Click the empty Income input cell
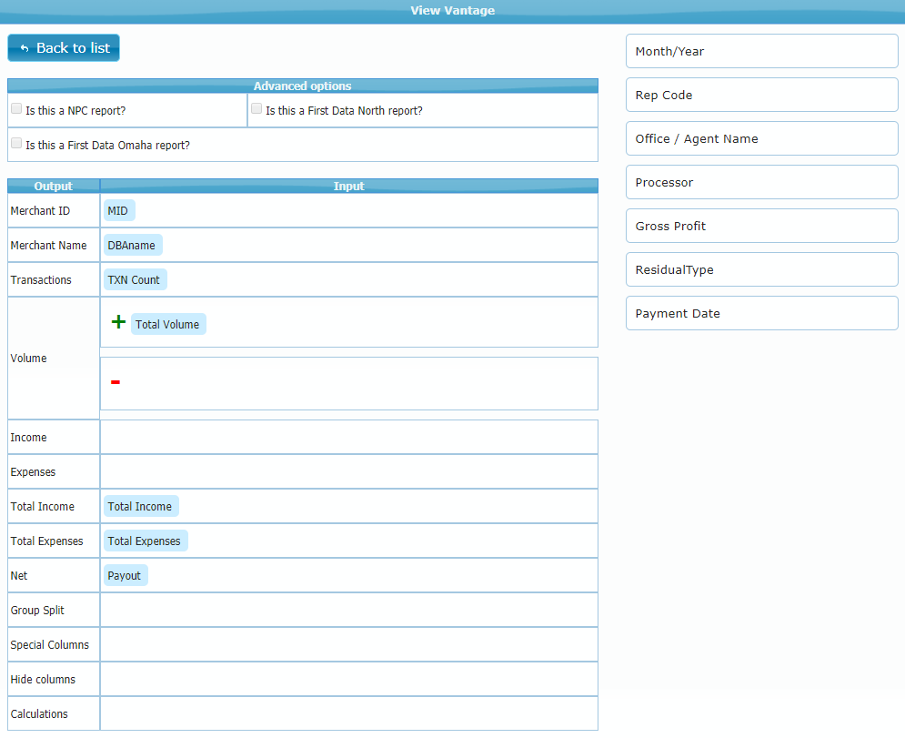The width and height of the screenshot is (905, 738). 348,437
